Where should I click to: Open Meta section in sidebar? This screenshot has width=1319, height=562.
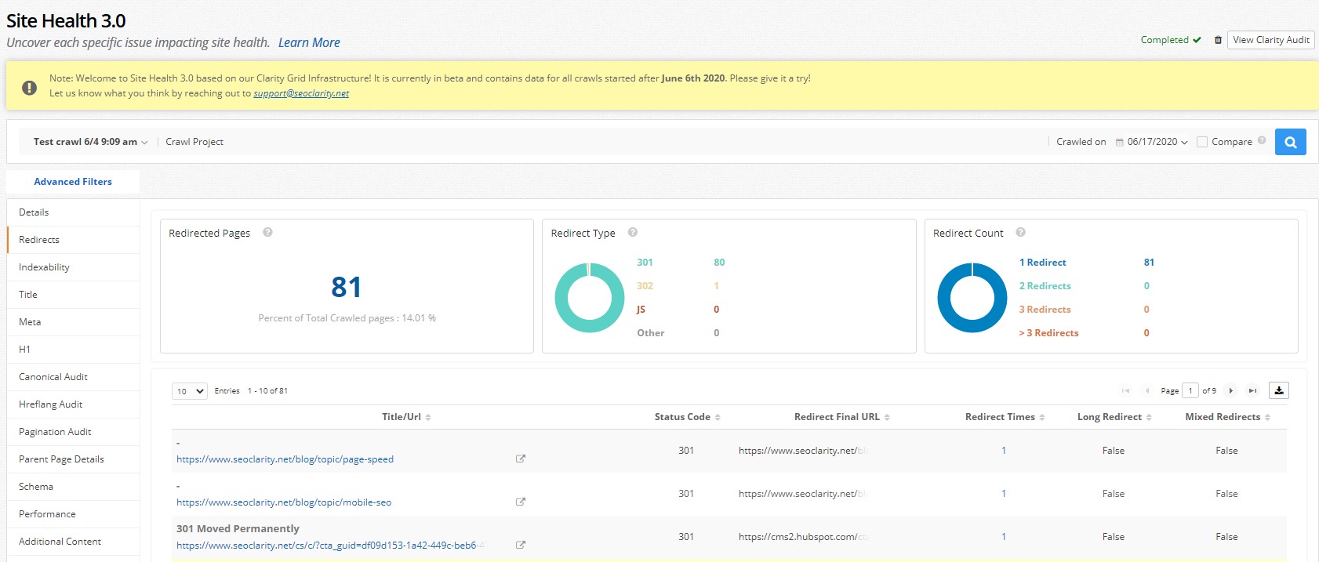(x=73, y=322)
